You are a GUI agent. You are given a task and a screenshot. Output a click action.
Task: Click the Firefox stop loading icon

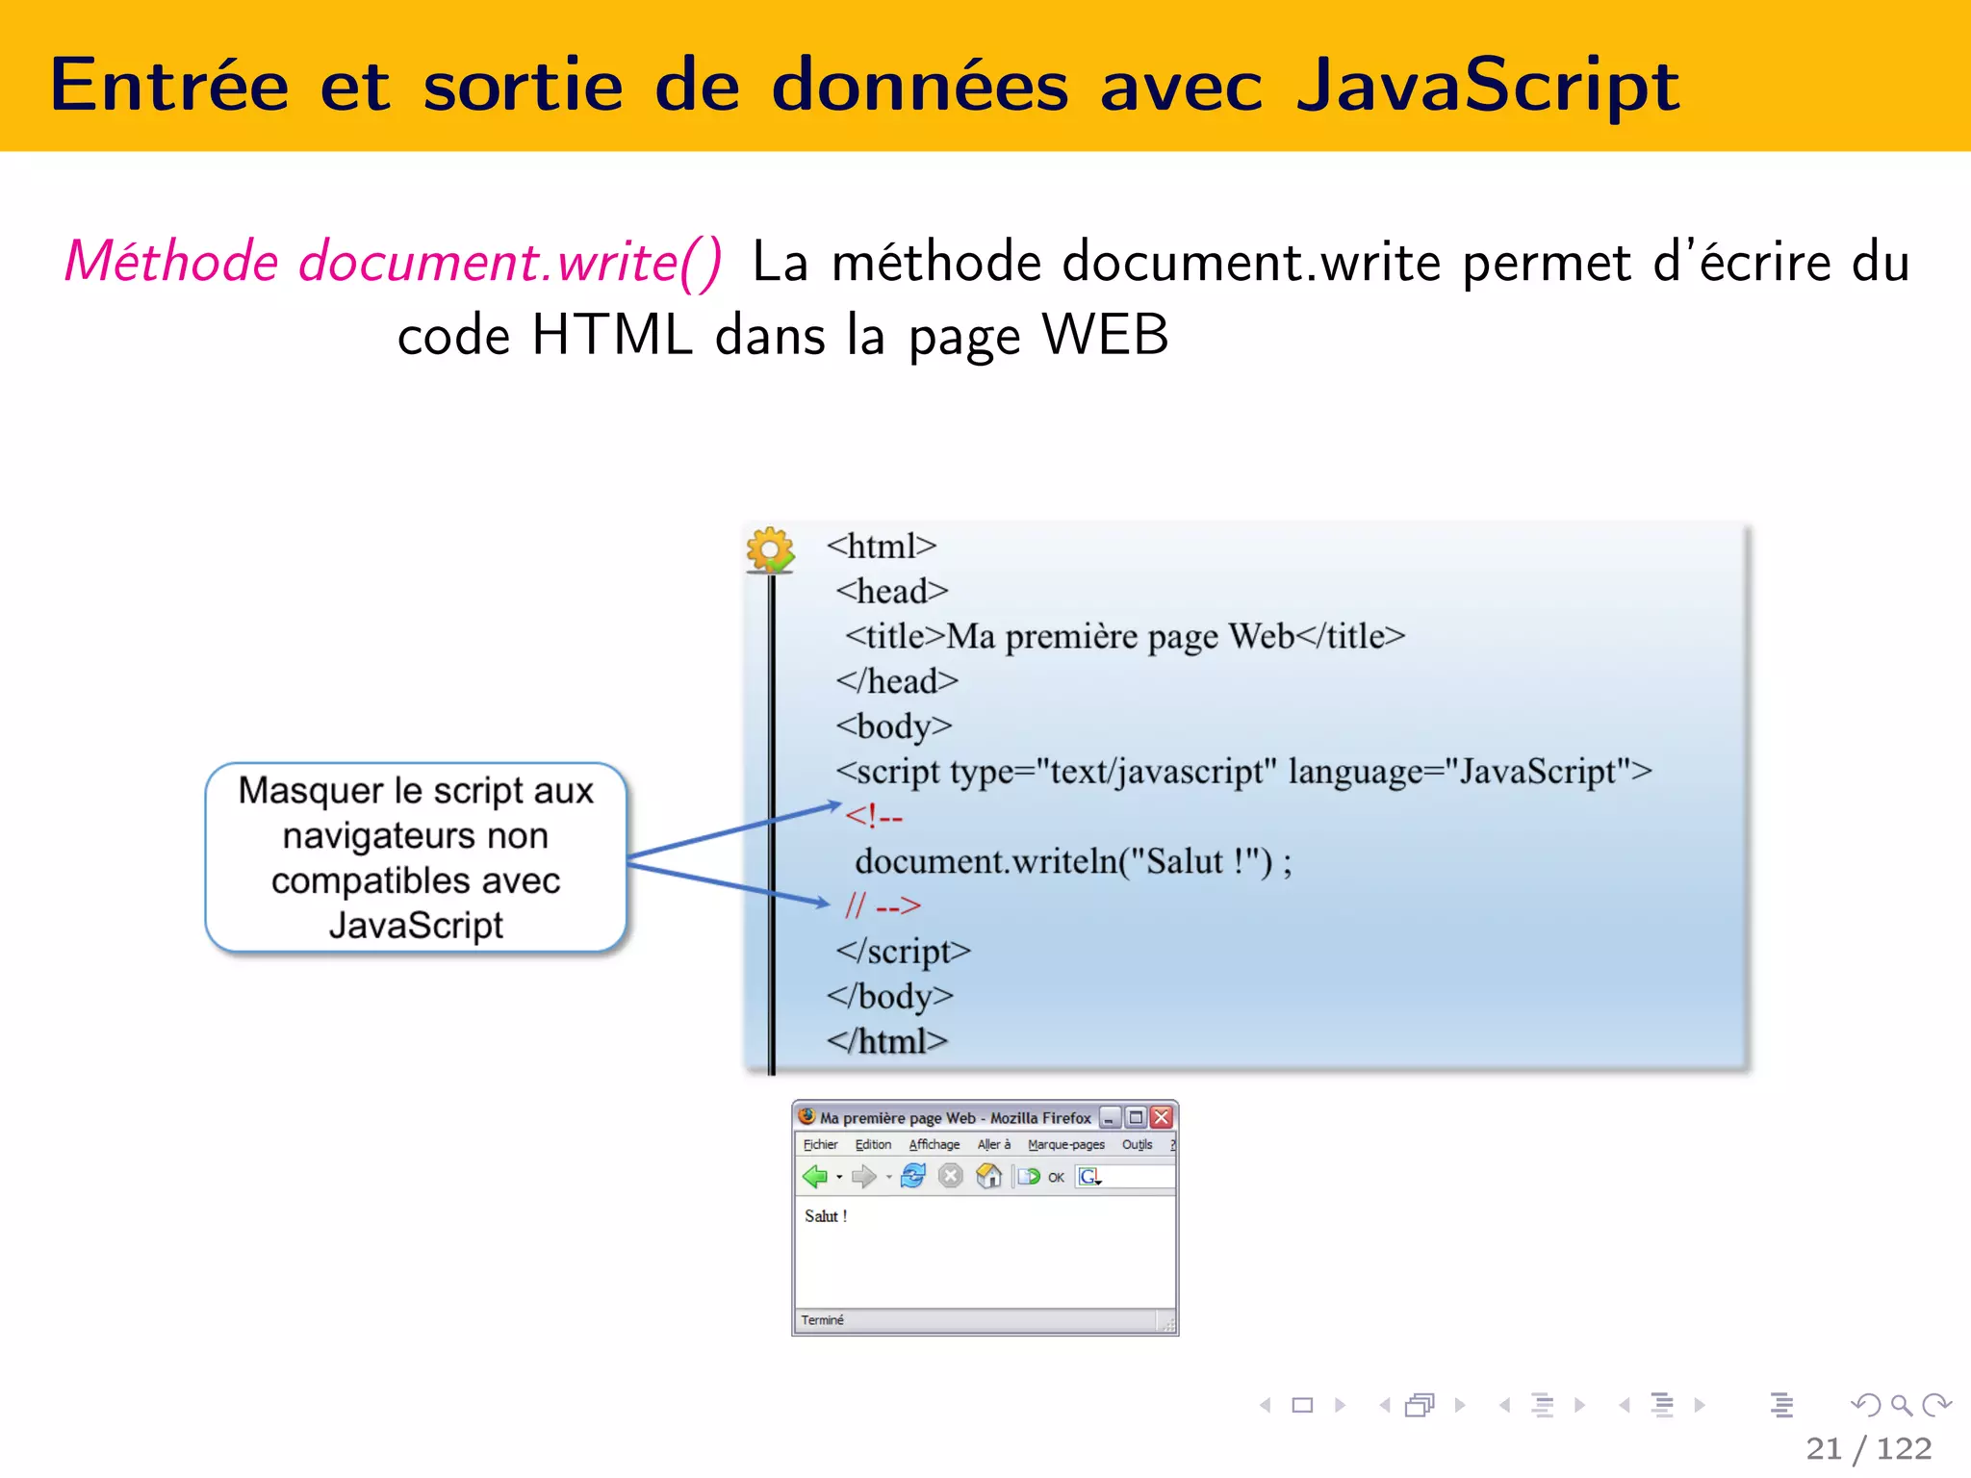pyautogui.click(x=951, y=1176)
